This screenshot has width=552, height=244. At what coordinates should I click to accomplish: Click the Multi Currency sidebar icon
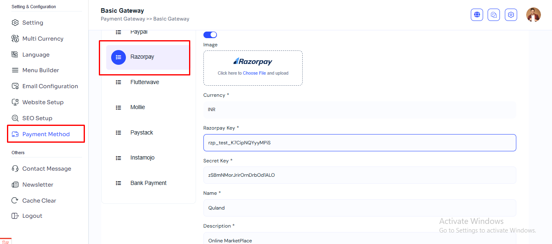coord(15,39)
